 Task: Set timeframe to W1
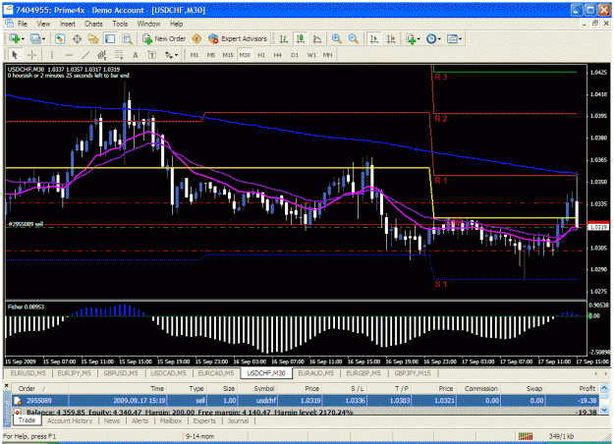311,55
